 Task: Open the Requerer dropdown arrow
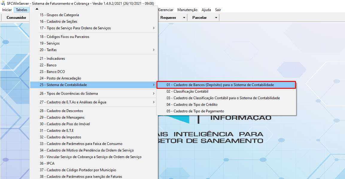[x=184, y=18]
